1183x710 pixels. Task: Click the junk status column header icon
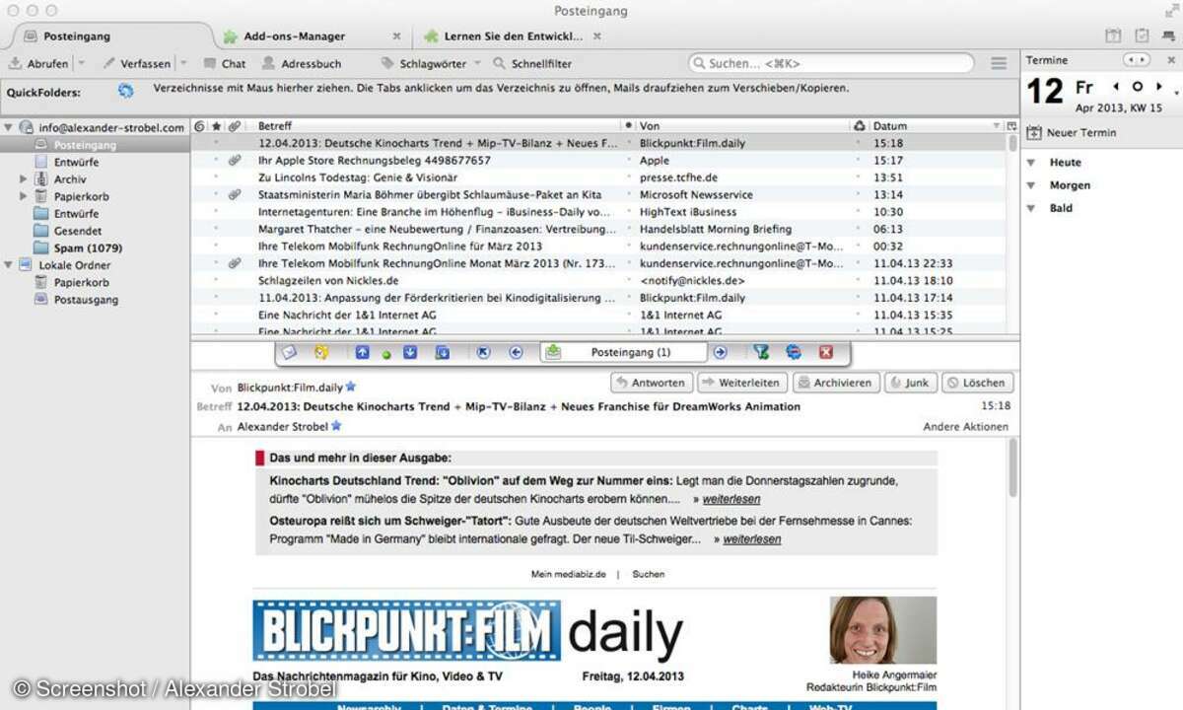coord(859,126)
